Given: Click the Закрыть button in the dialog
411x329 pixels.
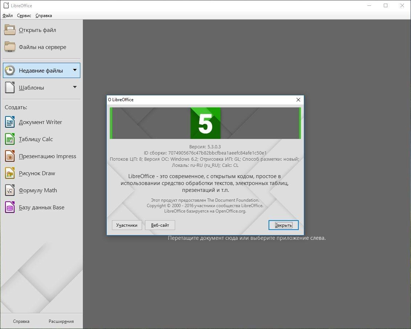Looking at the screenshot, I should 283,225.
